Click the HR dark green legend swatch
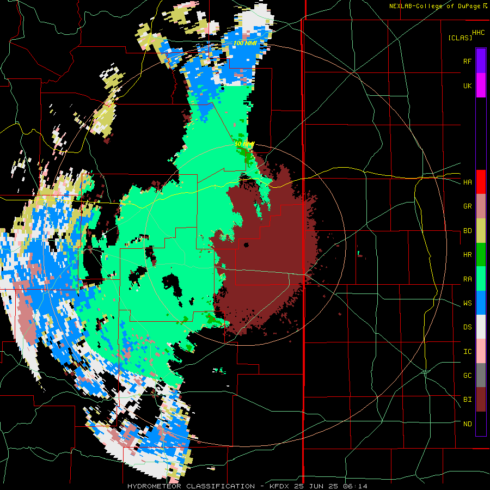 point(481,255)
